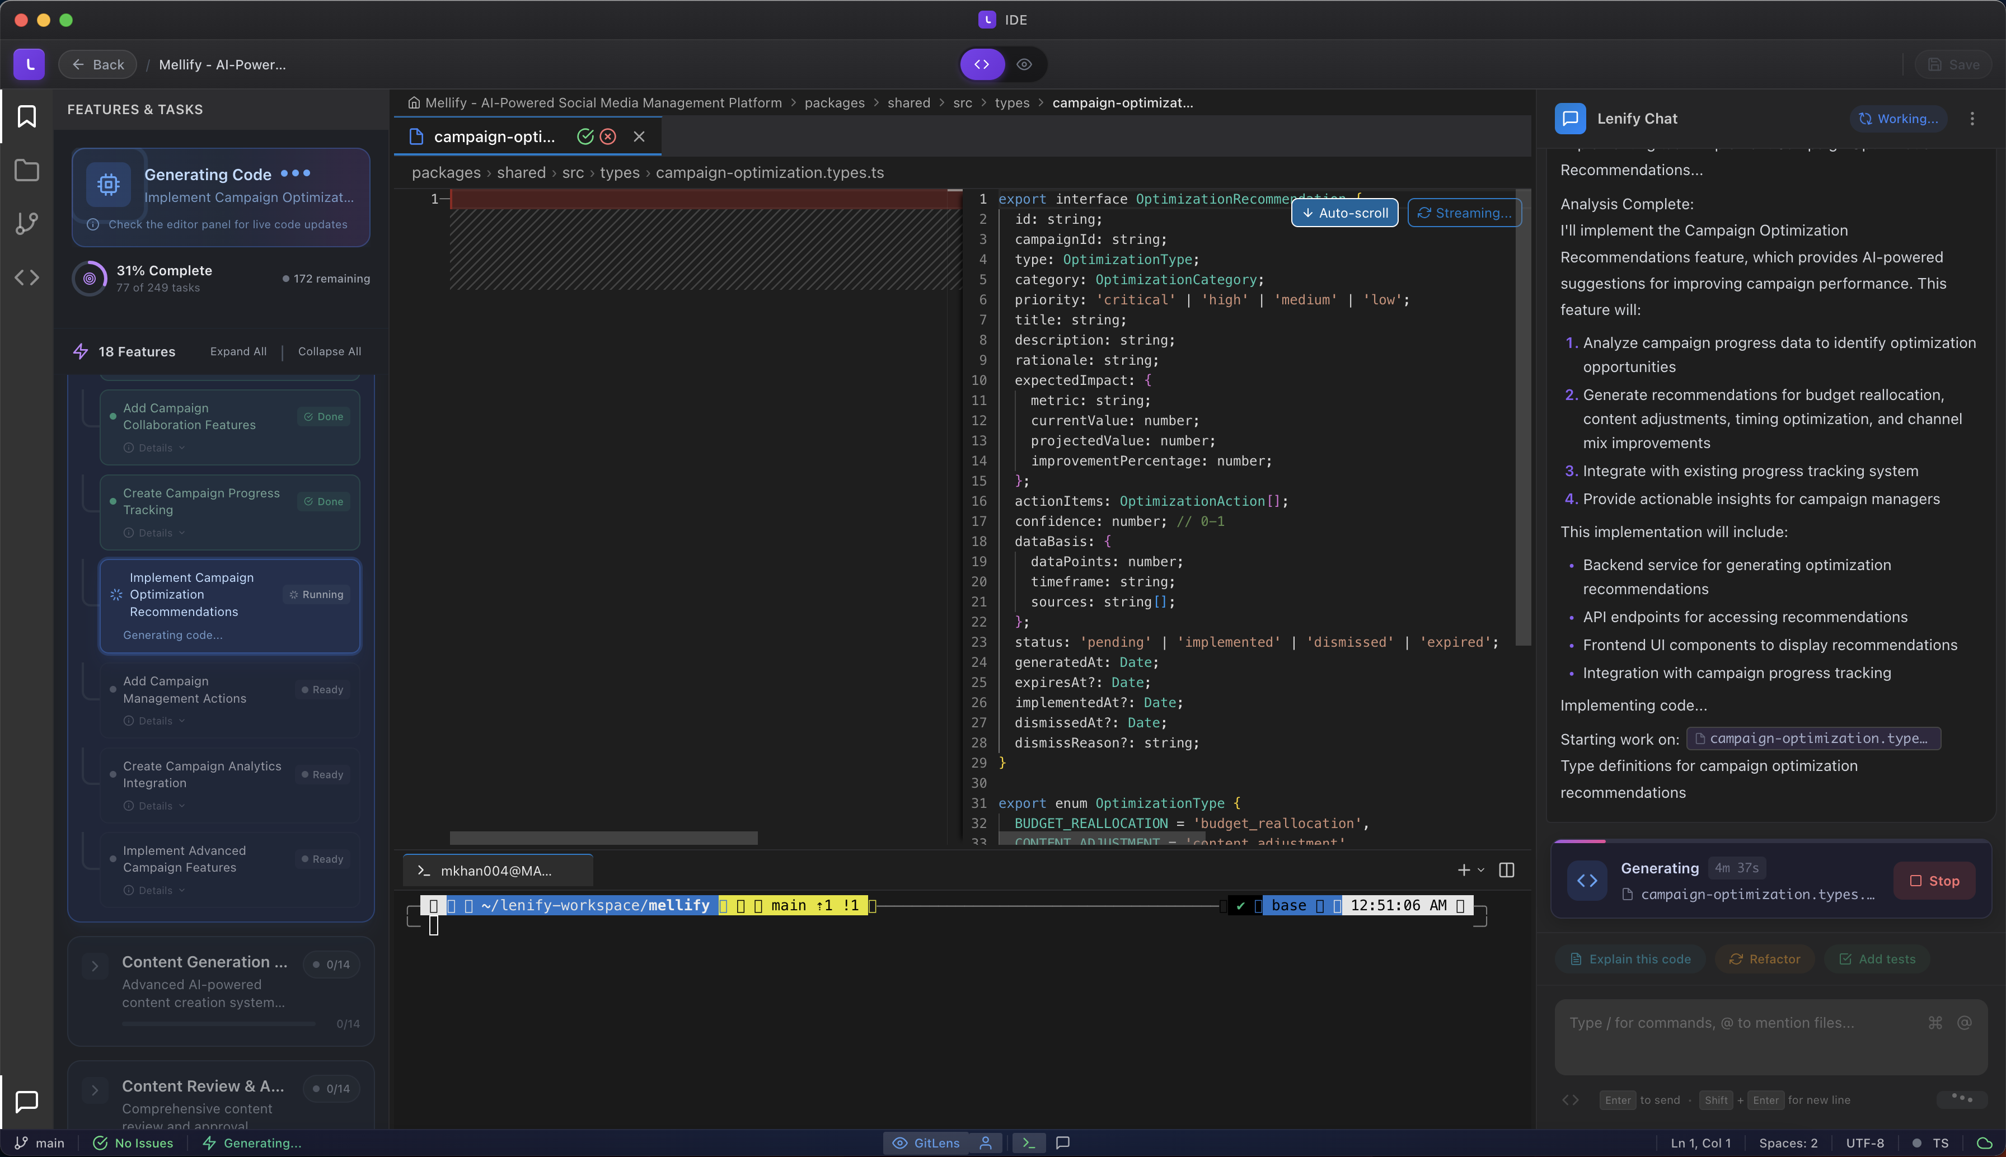The image size is (2006, 1157).
Task: Open Lenify Chat three-dot menu
Action: click(1972, 119)
